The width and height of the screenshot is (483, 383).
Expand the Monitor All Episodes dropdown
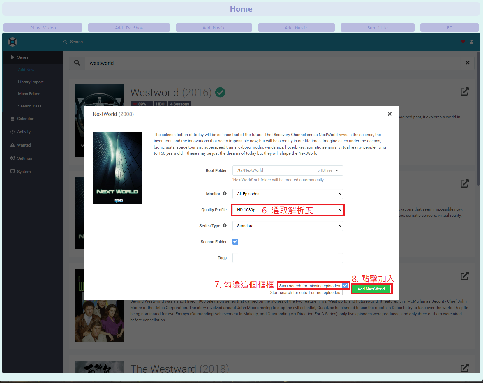(288, 194)
